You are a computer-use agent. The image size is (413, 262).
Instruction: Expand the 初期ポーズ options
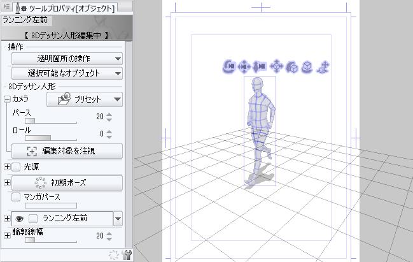click(x=7, y=182)
